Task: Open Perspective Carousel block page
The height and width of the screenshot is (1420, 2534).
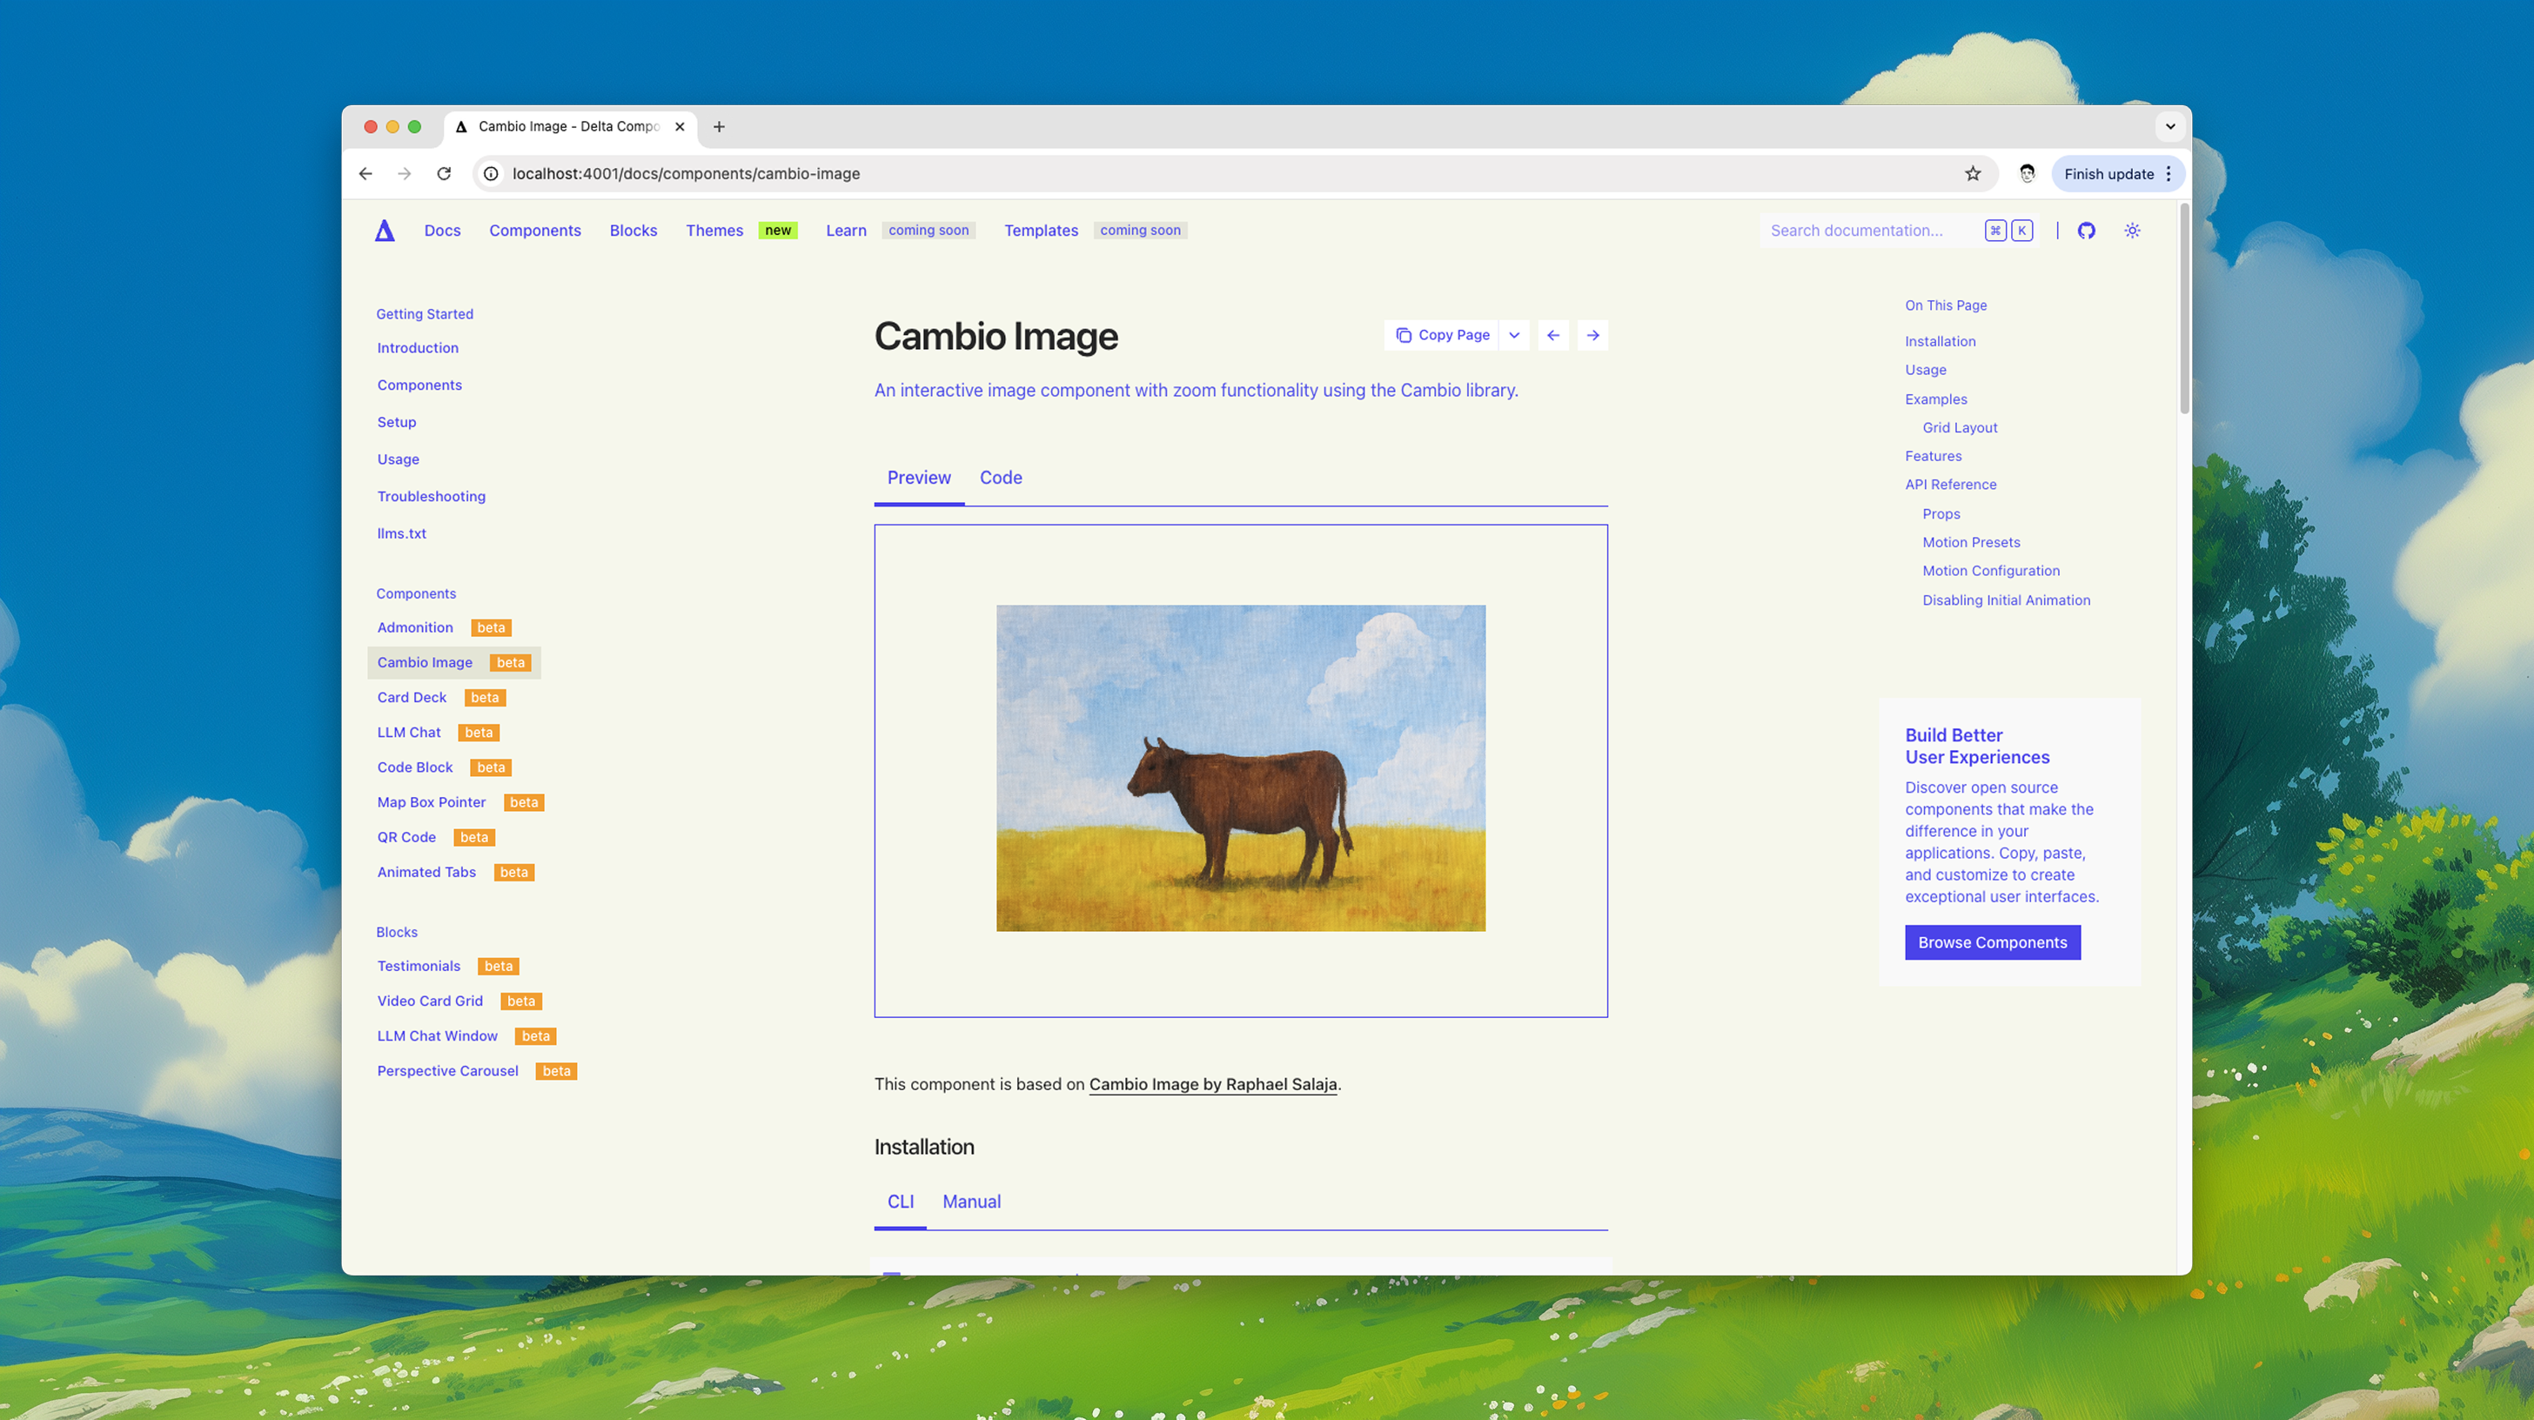Action: click(447, 1071)
